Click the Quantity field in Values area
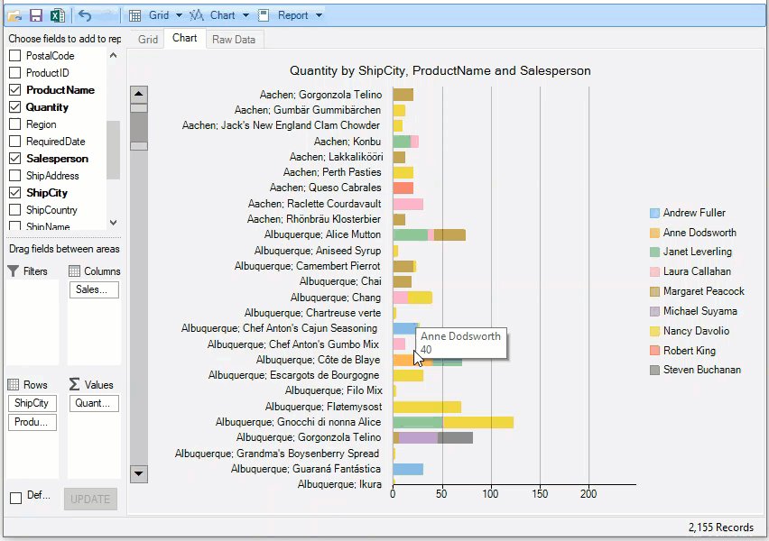 [93, 403]
